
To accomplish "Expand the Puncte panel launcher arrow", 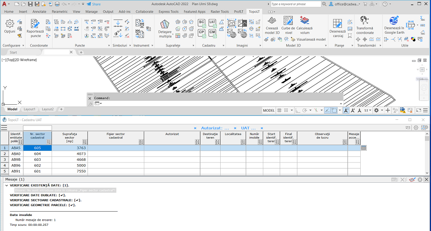I will pos(109,46).
